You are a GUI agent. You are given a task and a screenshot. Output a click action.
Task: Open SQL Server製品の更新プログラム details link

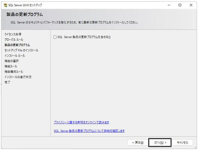pyautogui.click(x=89, y=131)
